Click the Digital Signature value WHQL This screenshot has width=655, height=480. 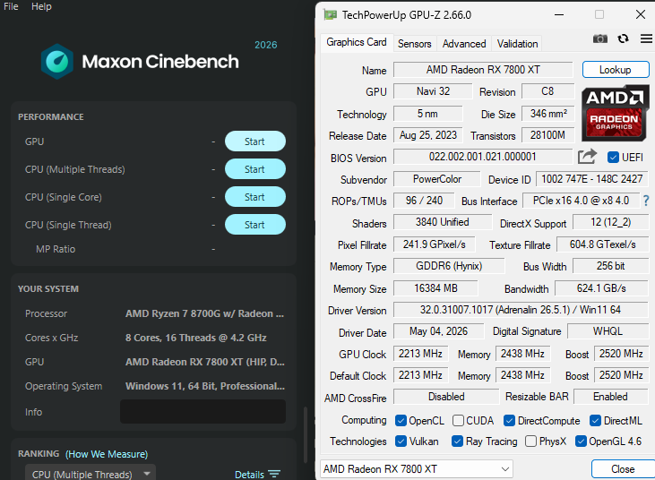608,331
